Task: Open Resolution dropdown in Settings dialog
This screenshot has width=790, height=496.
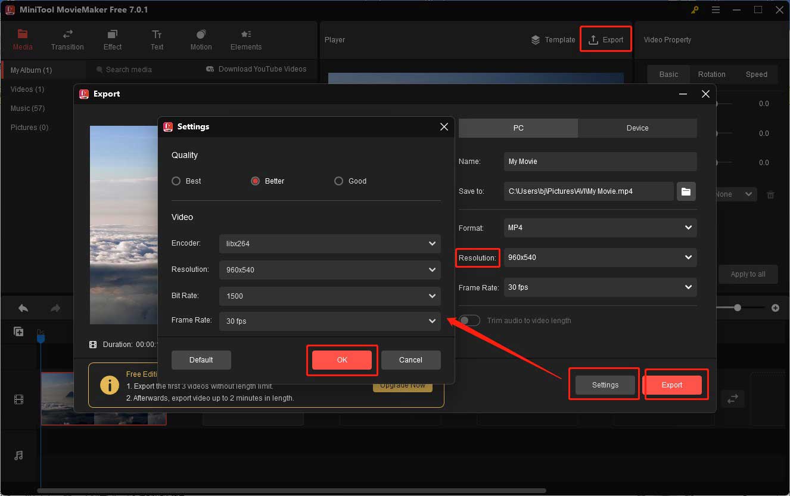Action: click(330, 270)
